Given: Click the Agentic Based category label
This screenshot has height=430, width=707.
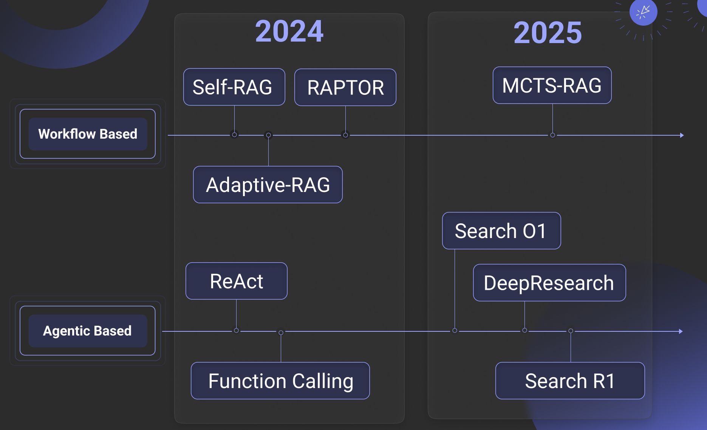Looking at the screenshot, I should 88,331.
